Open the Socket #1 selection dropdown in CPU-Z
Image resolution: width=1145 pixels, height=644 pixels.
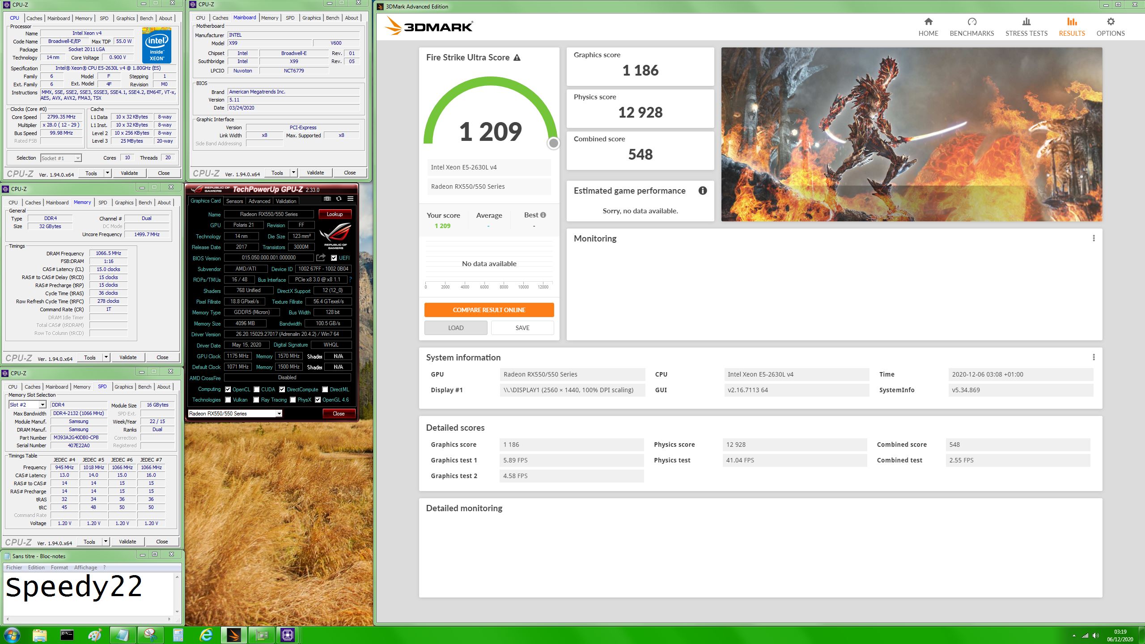61,158
